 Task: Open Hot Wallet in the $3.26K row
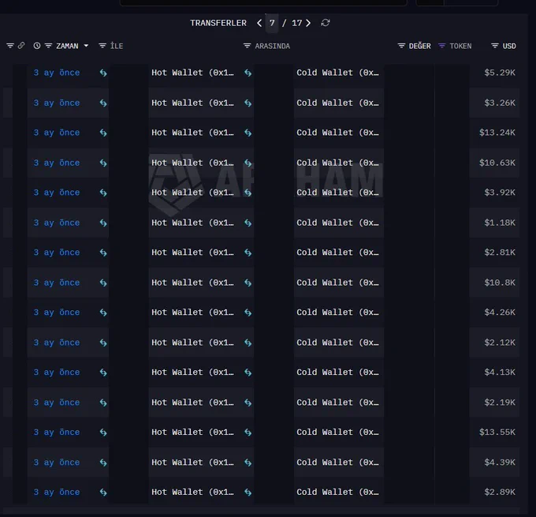click(193, 103)
